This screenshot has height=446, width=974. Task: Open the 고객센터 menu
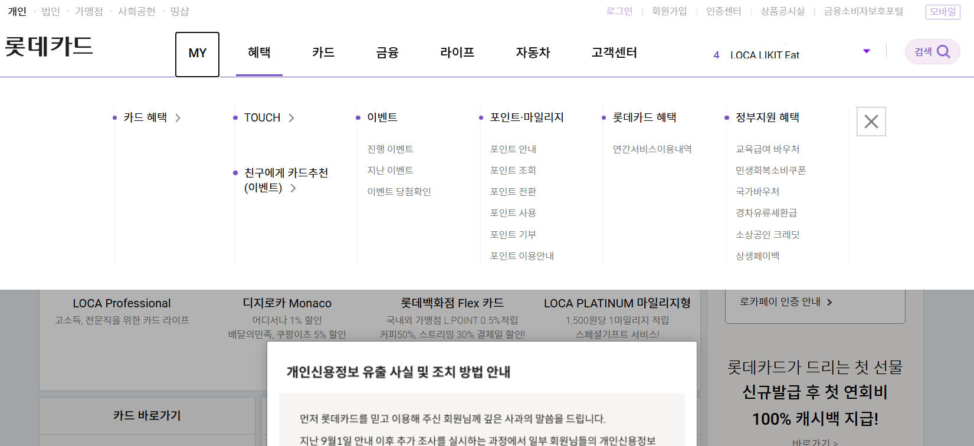click(x=614, y=53)
